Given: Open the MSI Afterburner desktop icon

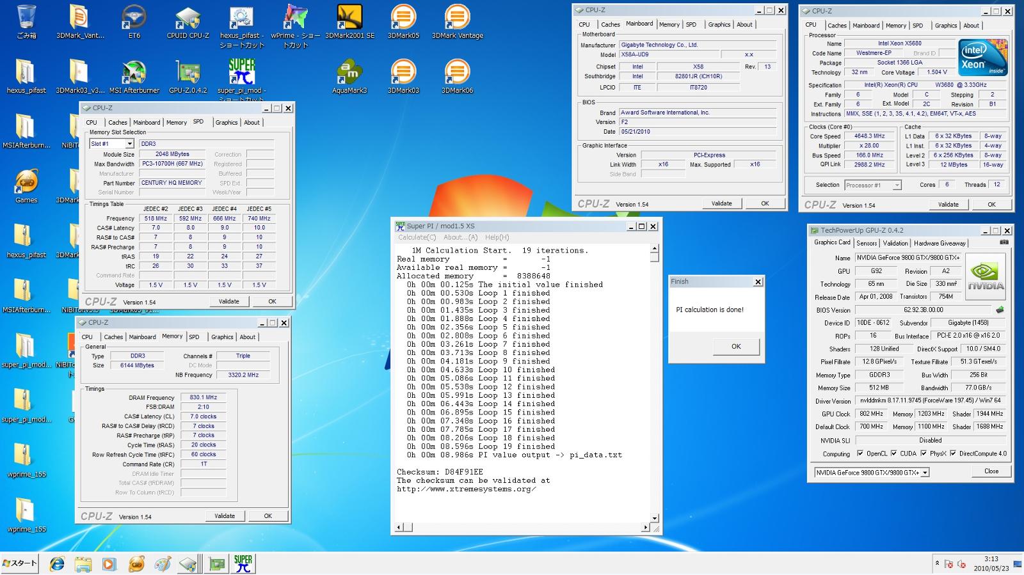Looking at the screenshot, I should (x=134, y=77).
